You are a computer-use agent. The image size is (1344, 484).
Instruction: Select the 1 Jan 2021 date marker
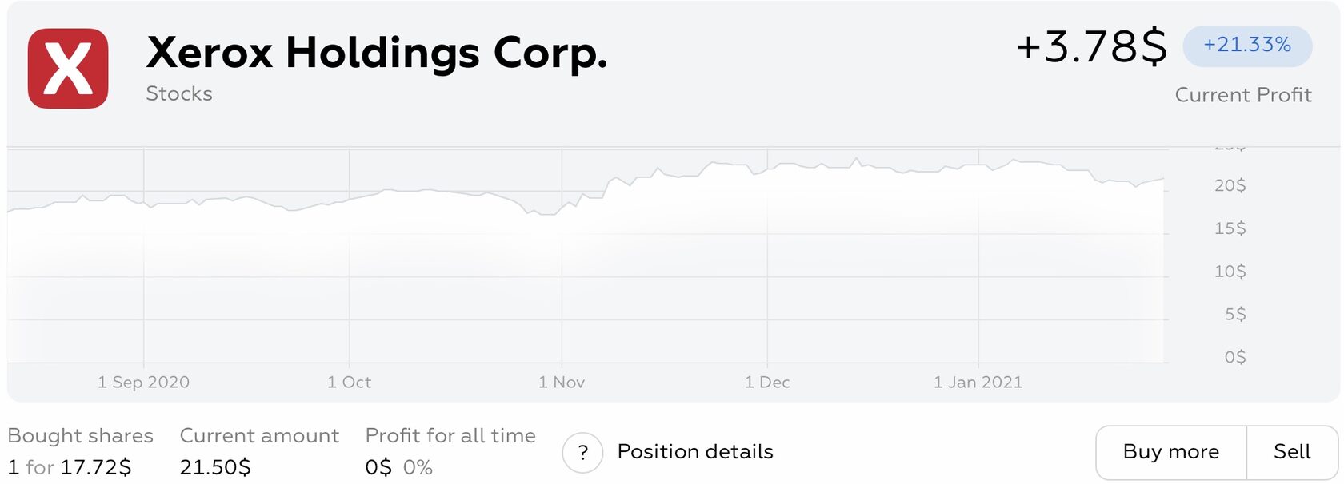(x=978, y=383)
